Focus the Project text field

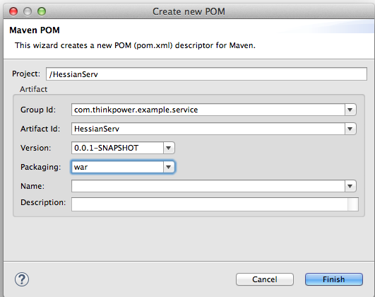[206, 74]
